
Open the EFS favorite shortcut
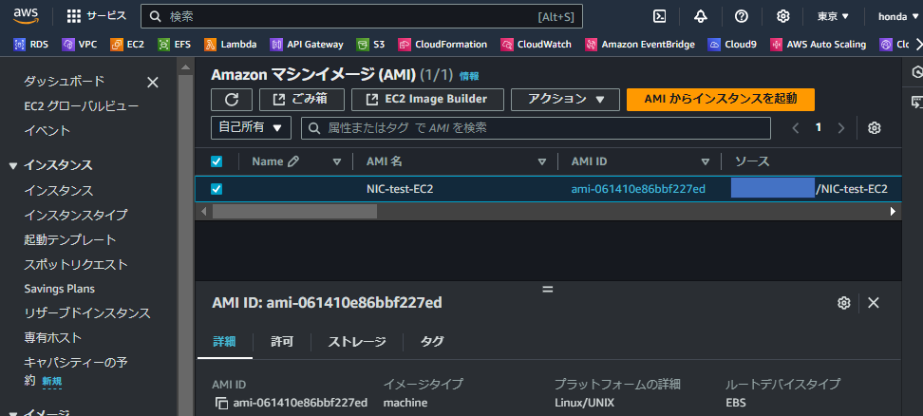175,44
